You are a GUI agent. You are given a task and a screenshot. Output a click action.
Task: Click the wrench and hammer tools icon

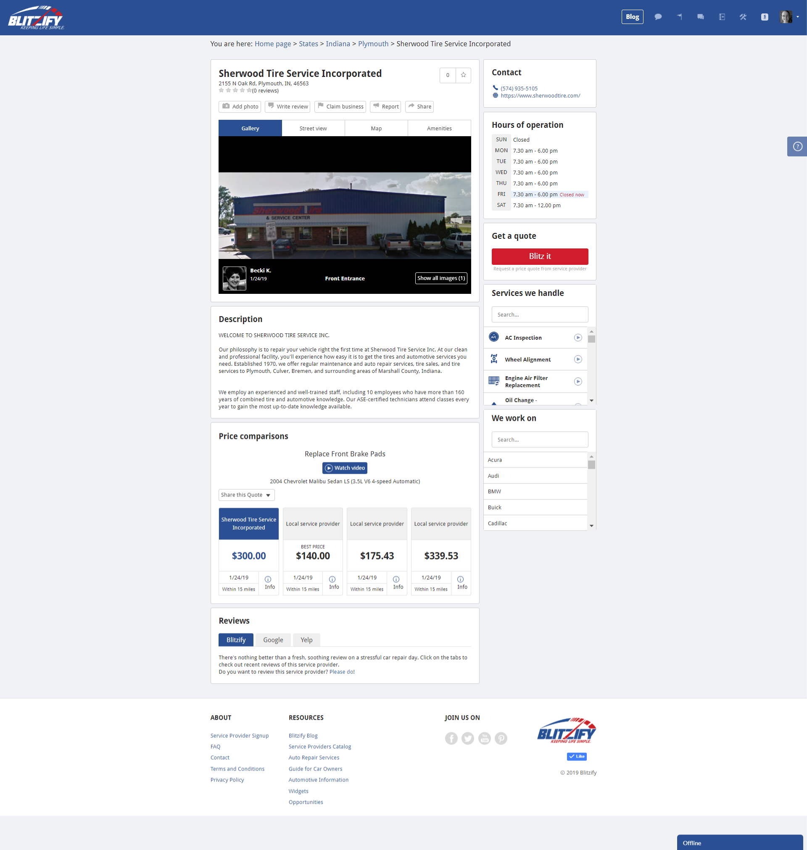[743, 17]
